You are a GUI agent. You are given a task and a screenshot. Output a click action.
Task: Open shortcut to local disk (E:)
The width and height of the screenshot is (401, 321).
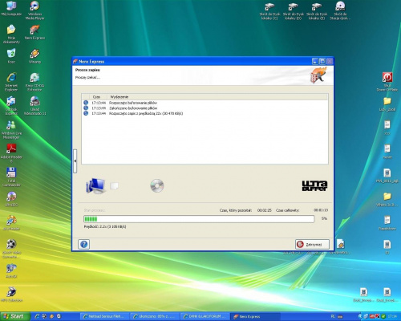317,11
